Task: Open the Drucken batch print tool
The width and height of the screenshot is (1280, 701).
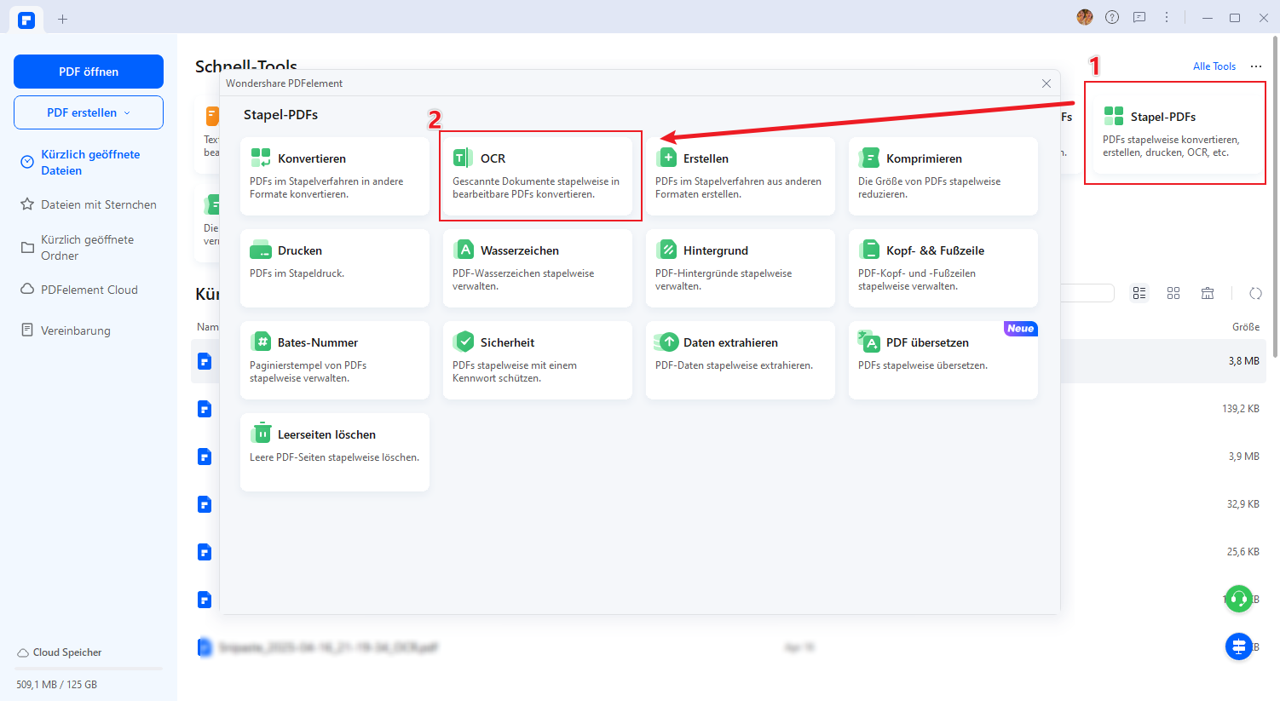Action: click(x=335, y=268)
